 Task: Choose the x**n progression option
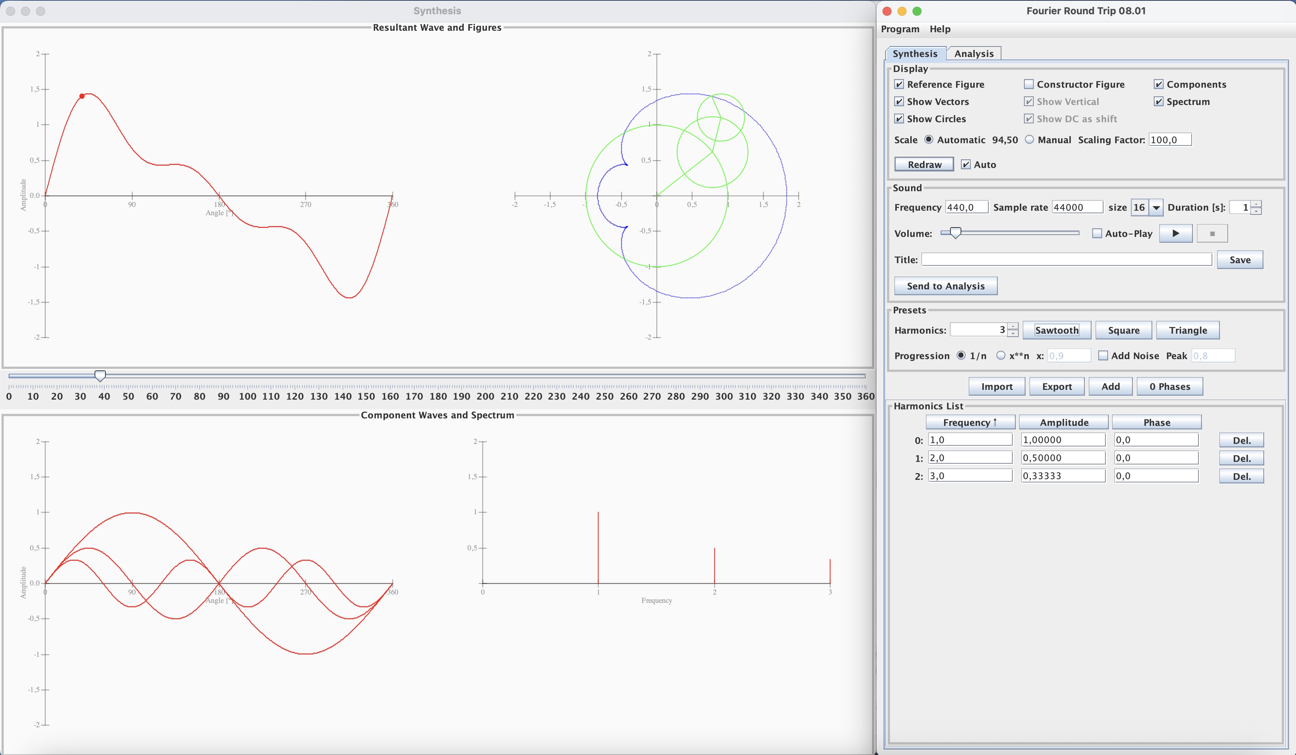click(x=1000, y=356)
